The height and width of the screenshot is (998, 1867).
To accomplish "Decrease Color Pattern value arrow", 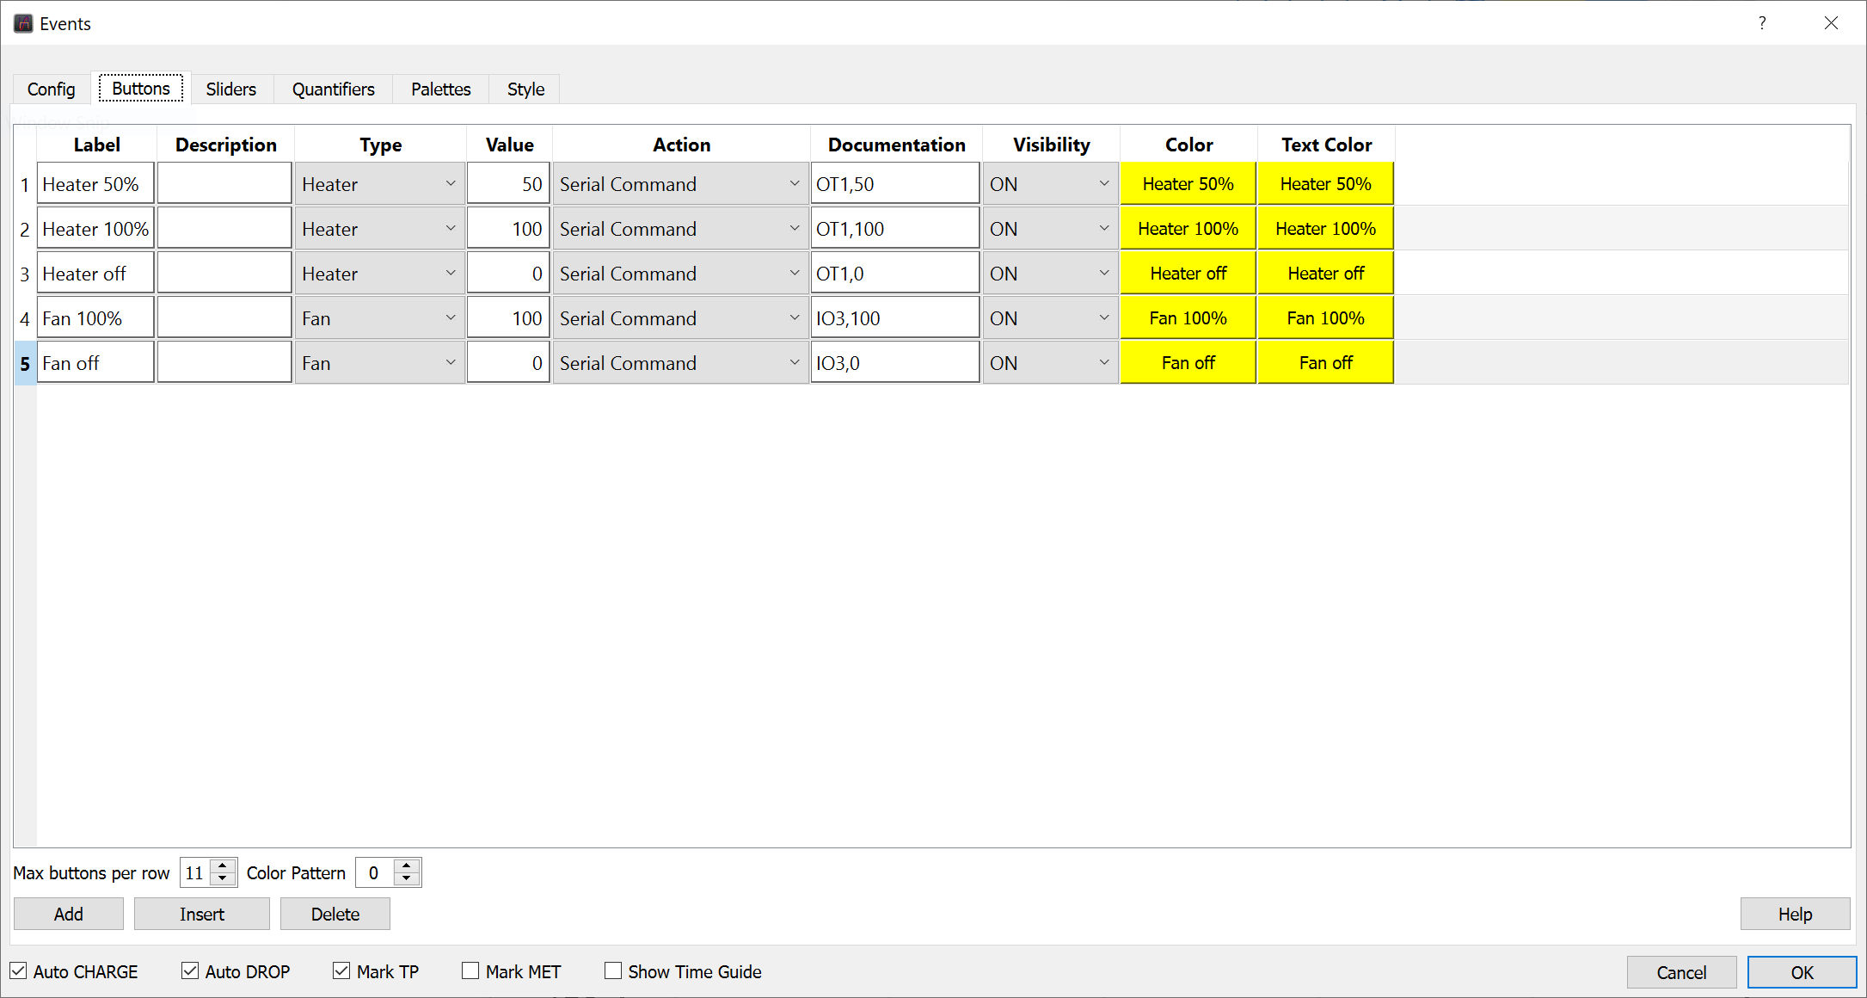I will point(407,879).
